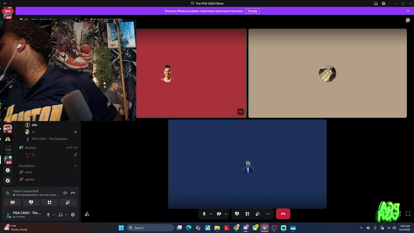Start an activity from the voice connected panel

tap(49, 202)
